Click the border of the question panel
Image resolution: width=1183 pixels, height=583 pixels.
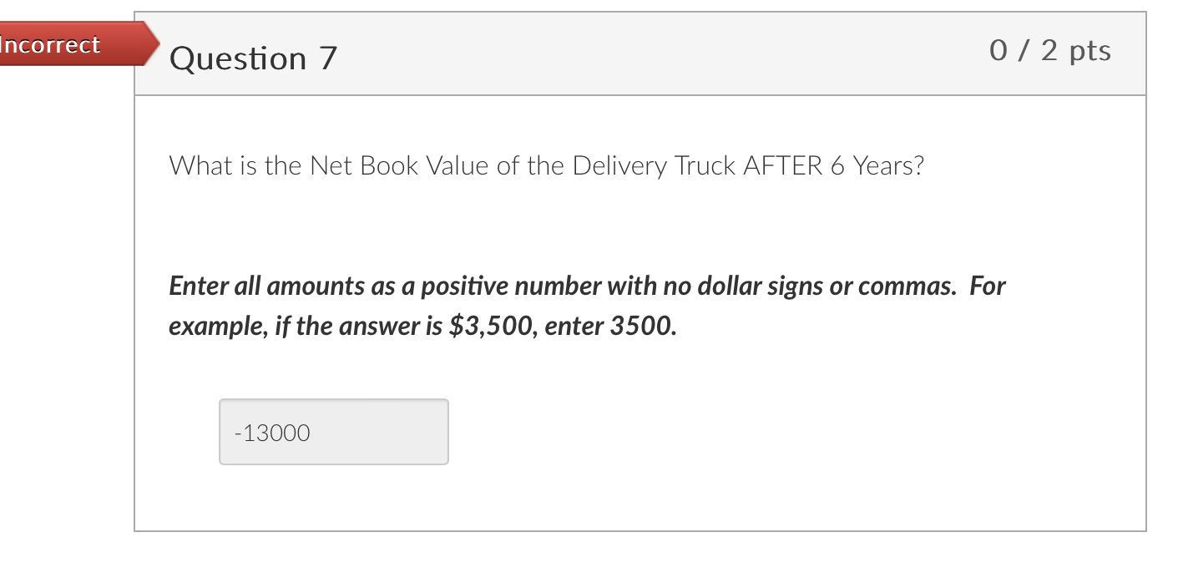[x=136, y=292]
